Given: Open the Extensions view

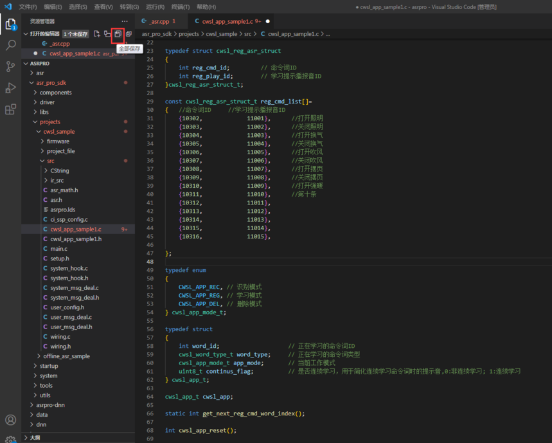Looking at the screenshot, I should [x=10, y=109].
